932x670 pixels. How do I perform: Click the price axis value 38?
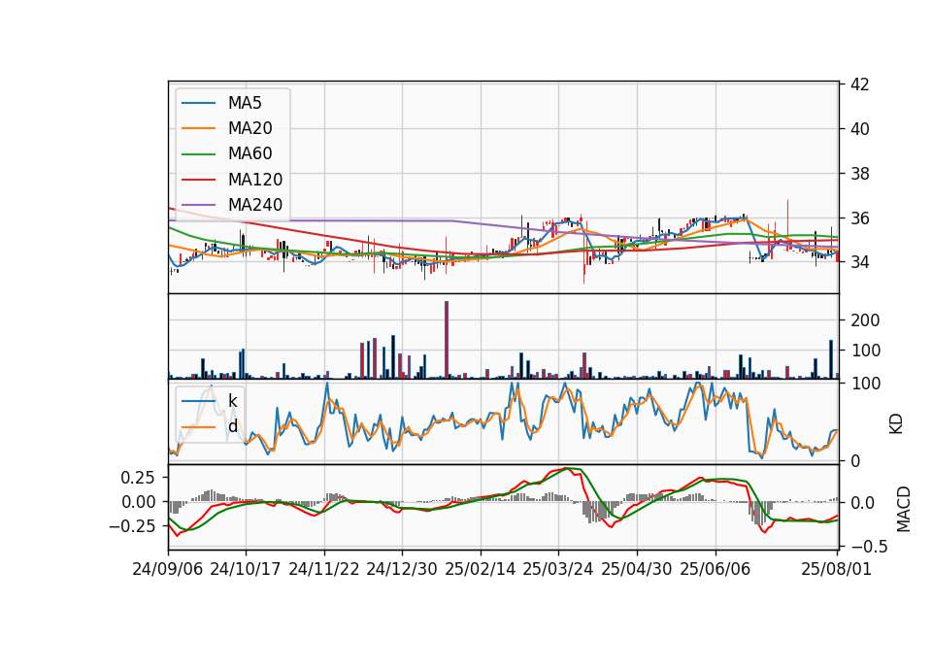[859, 174]
